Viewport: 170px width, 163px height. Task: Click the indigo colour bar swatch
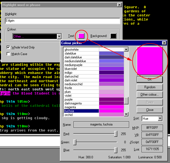coord(111,73)
